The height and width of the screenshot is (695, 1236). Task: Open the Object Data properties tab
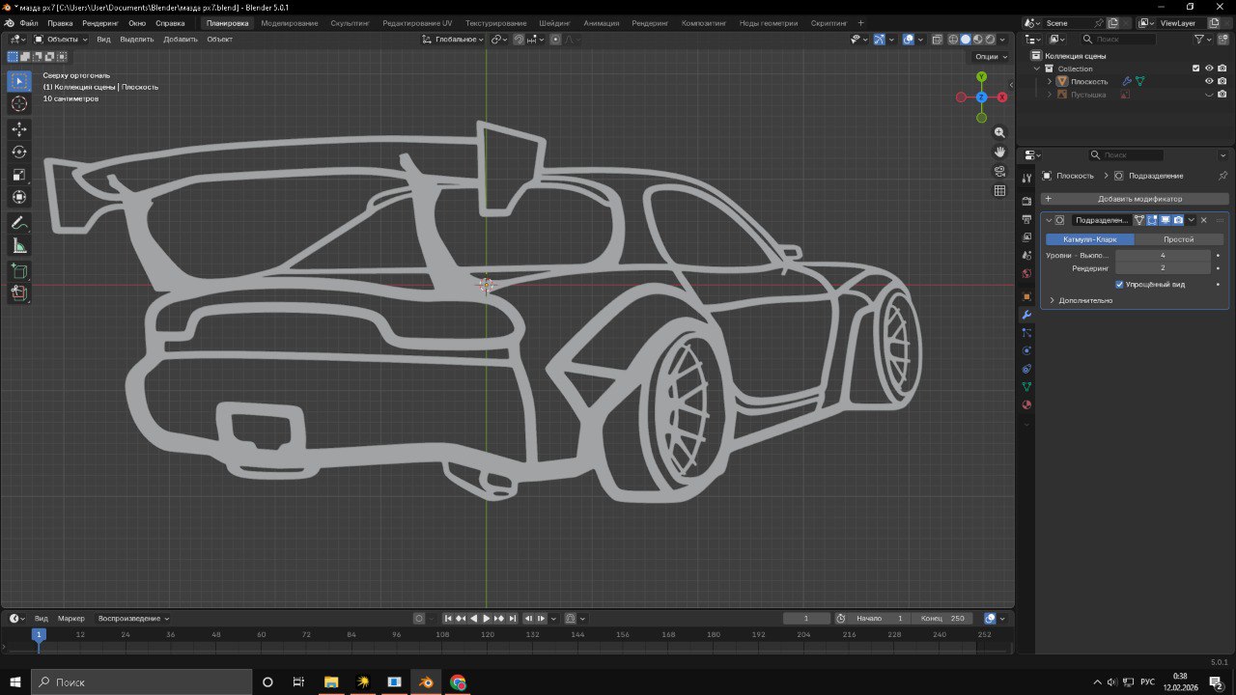1027,386
